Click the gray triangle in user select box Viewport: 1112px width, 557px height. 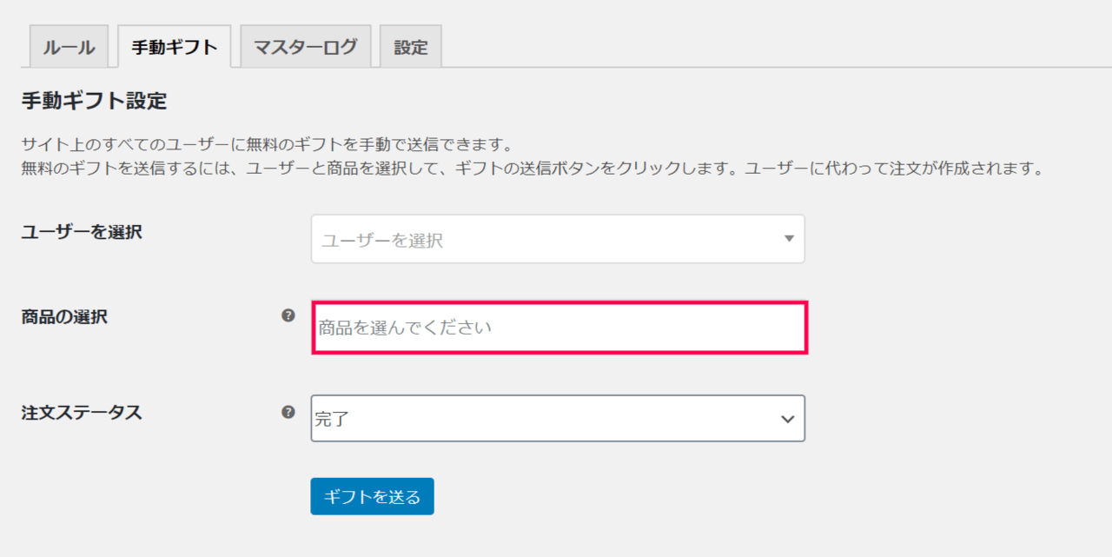(789, 238)
